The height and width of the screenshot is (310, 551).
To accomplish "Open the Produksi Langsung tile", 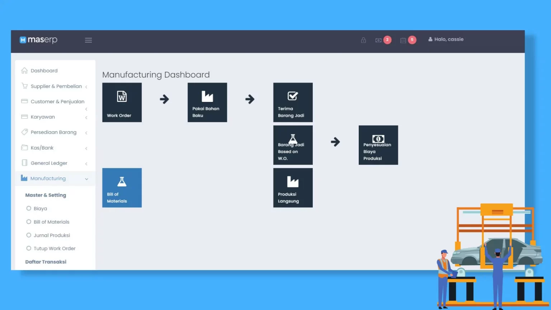I will click(x=293, y=188).
